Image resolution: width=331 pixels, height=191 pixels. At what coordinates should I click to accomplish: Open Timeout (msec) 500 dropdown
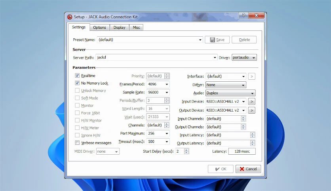(158, 142)
